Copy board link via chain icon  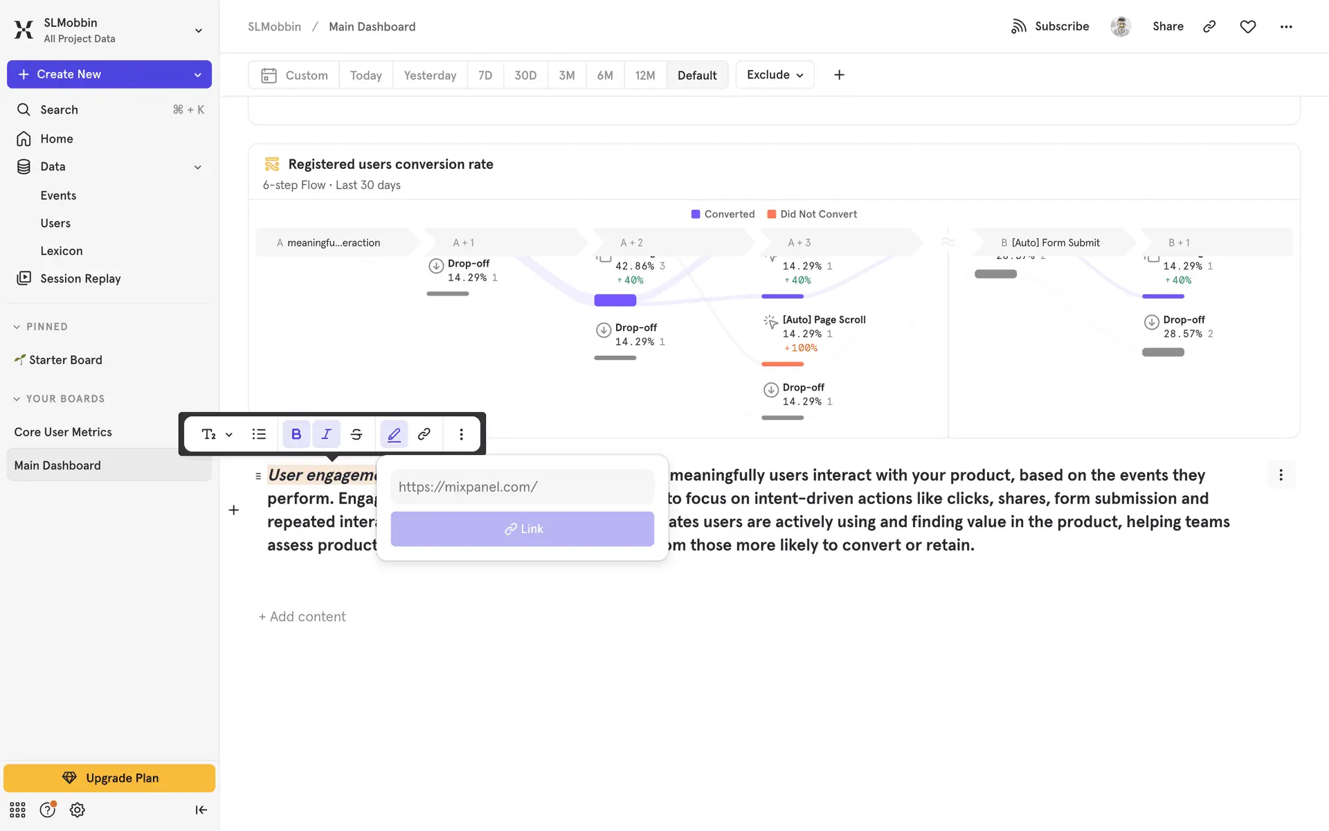pyautogui.click(x=1209, y=26)
